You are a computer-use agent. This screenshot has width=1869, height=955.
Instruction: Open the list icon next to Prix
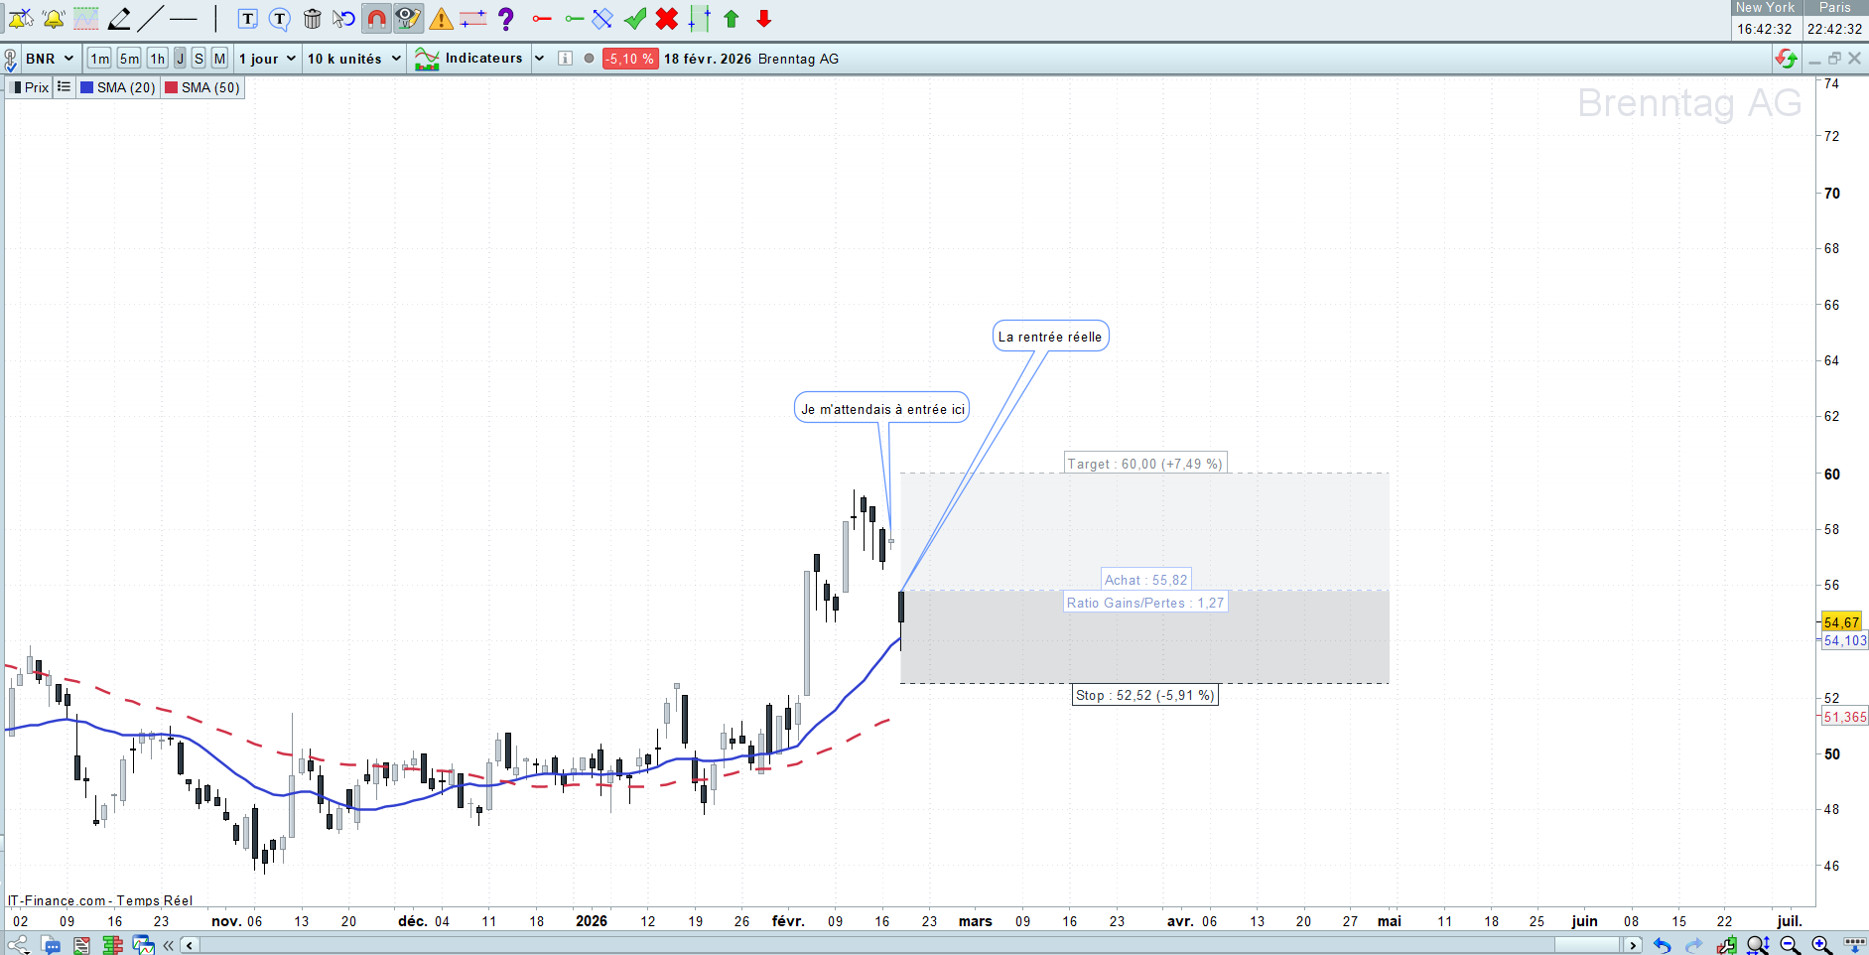pyautogui.click(x=64, y=87)
